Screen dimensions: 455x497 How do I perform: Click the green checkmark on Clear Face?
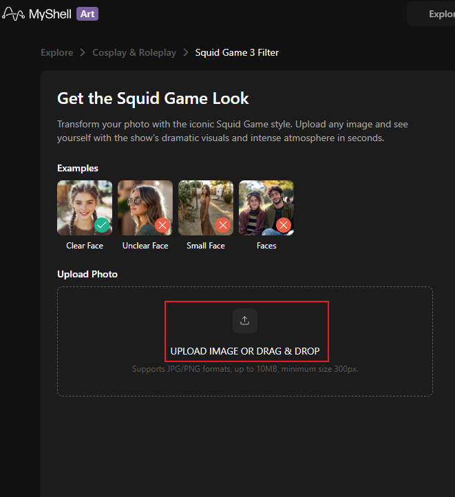[x=102, y=225]
